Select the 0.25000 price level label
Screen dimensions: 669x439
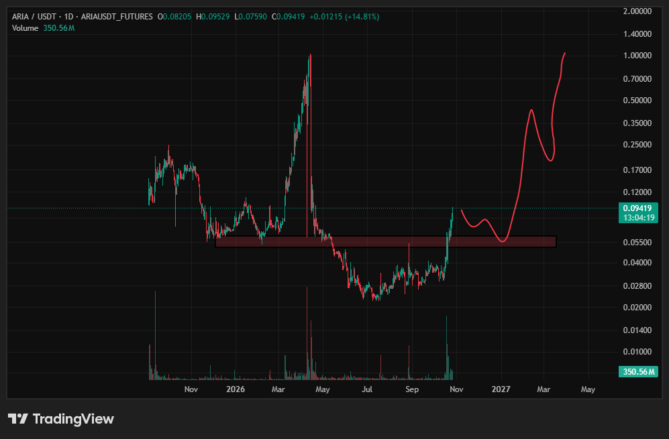tap(637, 145)
